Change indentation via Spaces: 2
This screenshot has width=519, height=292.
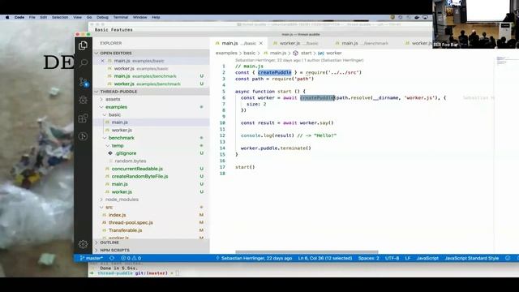click(x=368, y=258)
